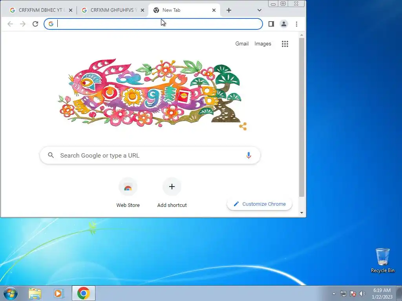Click the search magnifier icon
The height and width of the screenshot is (301, 402).
[x=51, y=155]
